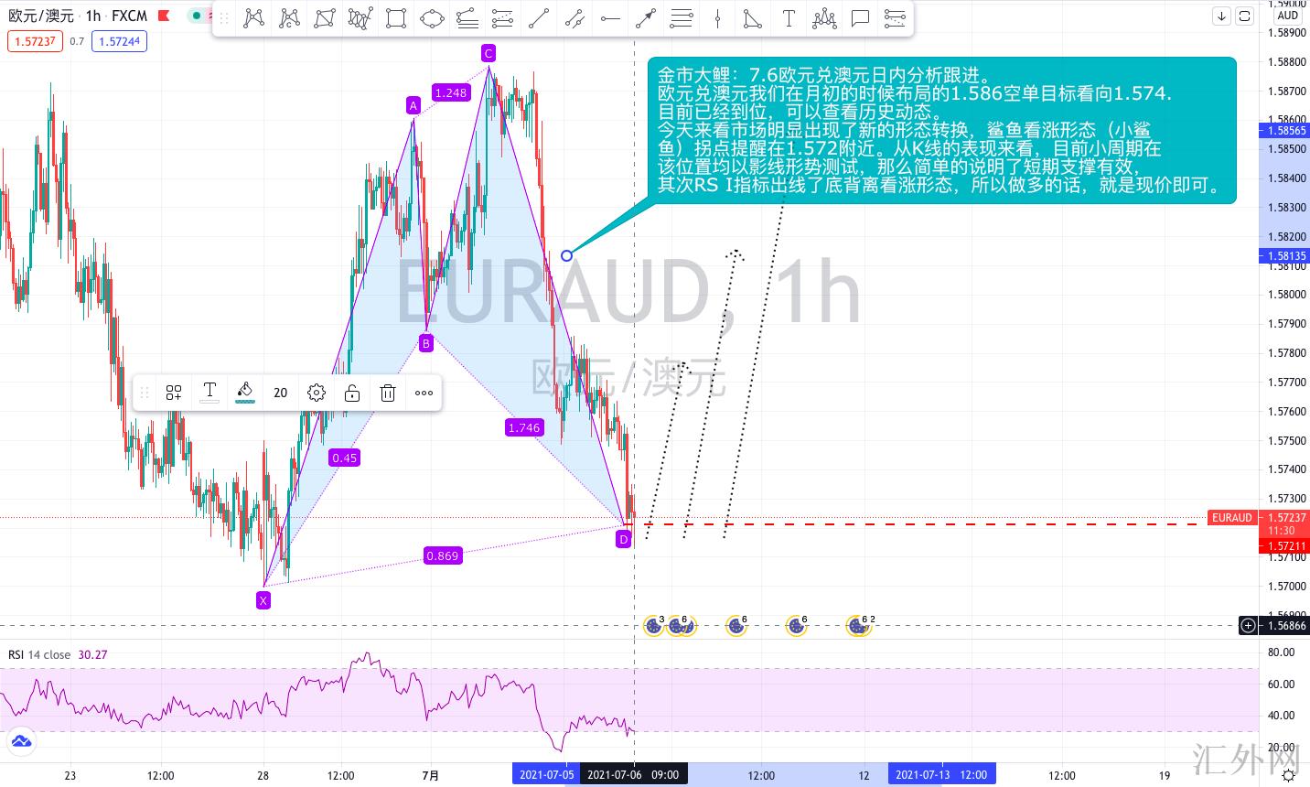Click the 1.58135 price scale label

(x=1286, y=256)
